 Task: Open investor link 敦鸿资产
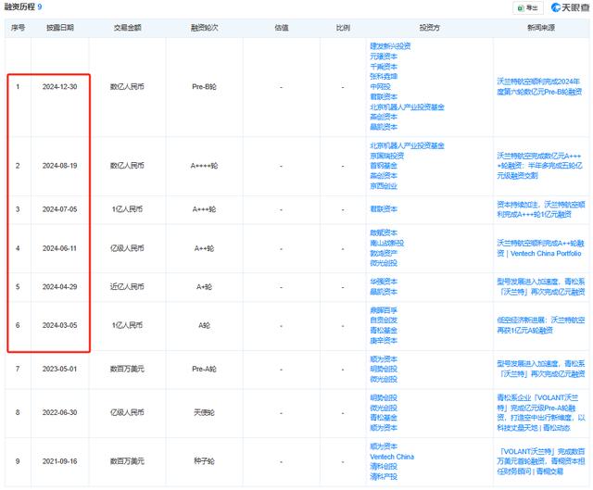pyautogui.click(x=384, y=253)
